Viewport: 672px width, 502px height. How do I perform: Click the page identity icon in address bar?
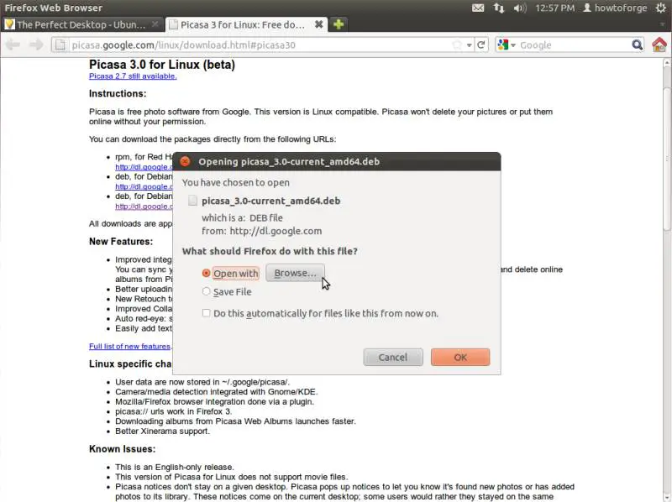60,45
